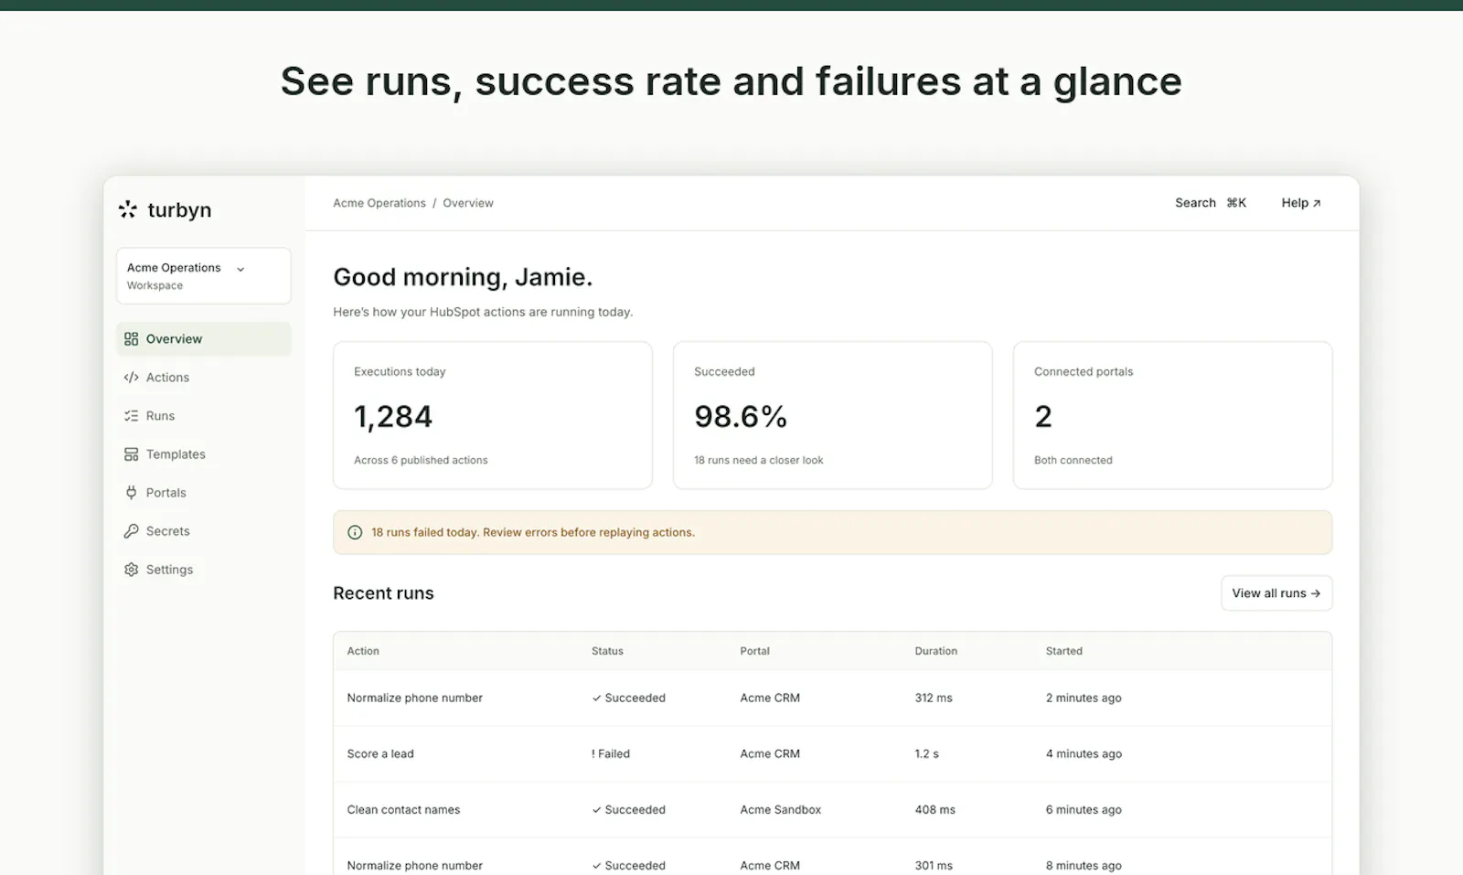Open the Score a lead run row

(833, 754)
